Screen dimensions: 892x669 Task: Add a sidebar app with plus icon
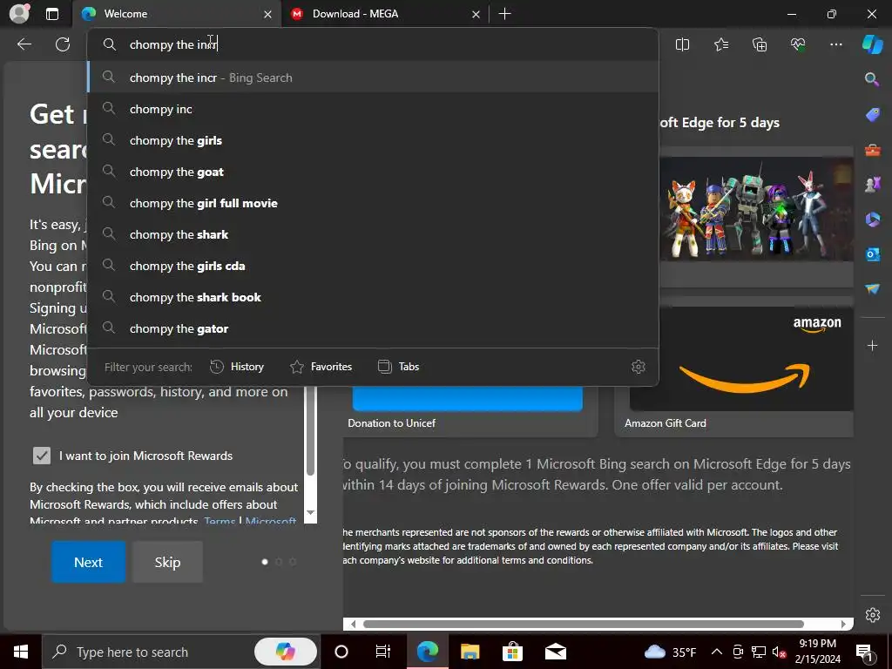click(872, 345)
